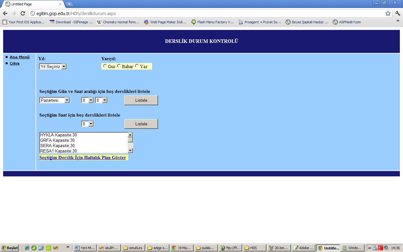Screen dimensions: 403x252
Task: Open the single-hour dropdown beside lower Listele
Action: pos(87,124)
